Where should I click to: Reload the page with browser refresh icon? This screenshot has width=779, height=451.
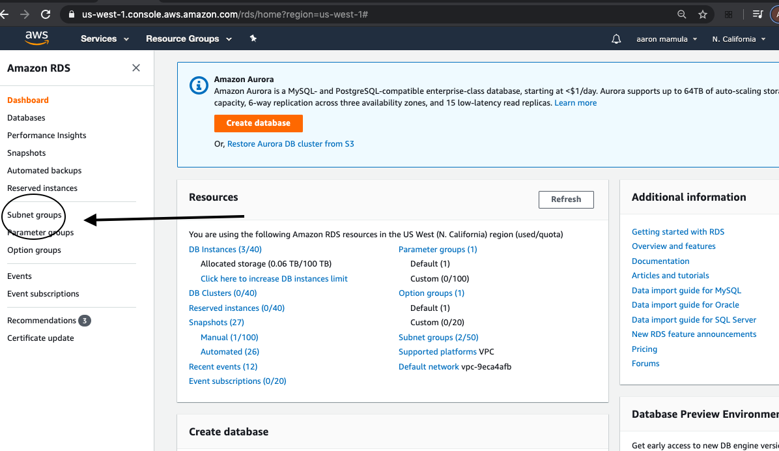coord(46,14)
